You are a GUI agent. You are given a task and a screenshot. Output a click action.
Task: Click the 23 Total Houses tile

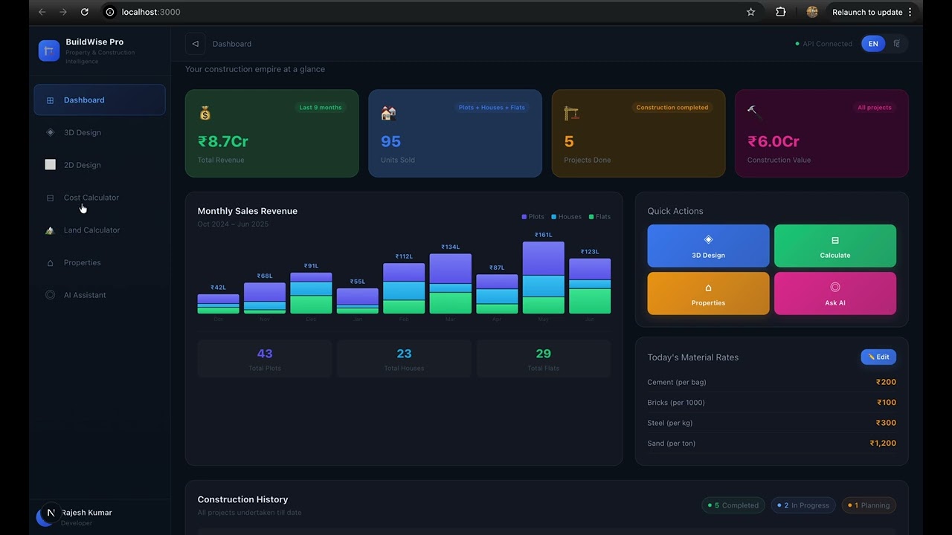[x=404, y=359]
